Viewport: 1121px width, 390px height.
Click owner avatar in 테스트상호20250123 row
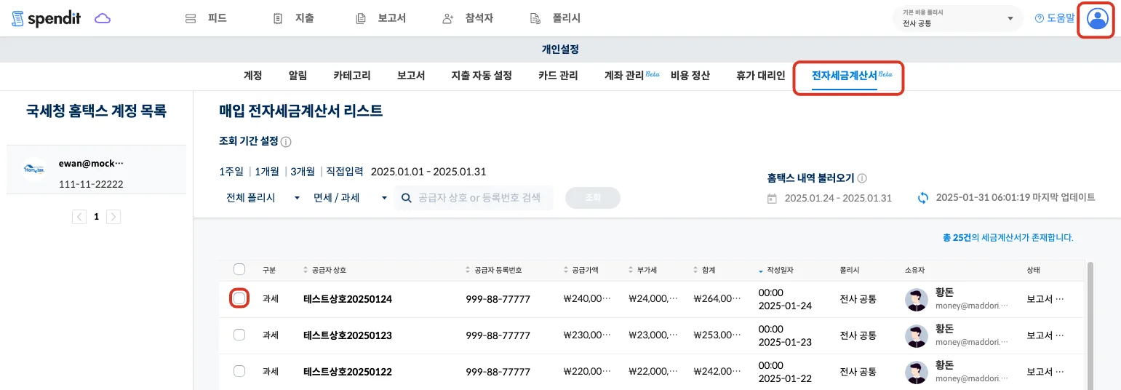917,335
